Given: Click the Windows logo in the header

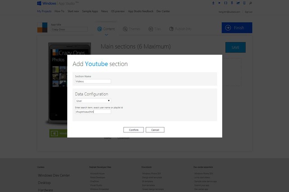Looking at the screenshot, I should [x=40, y=4].
